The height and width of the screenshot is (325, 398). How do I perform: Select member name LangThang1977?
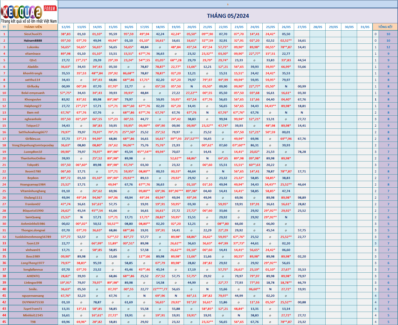point(33,263)
